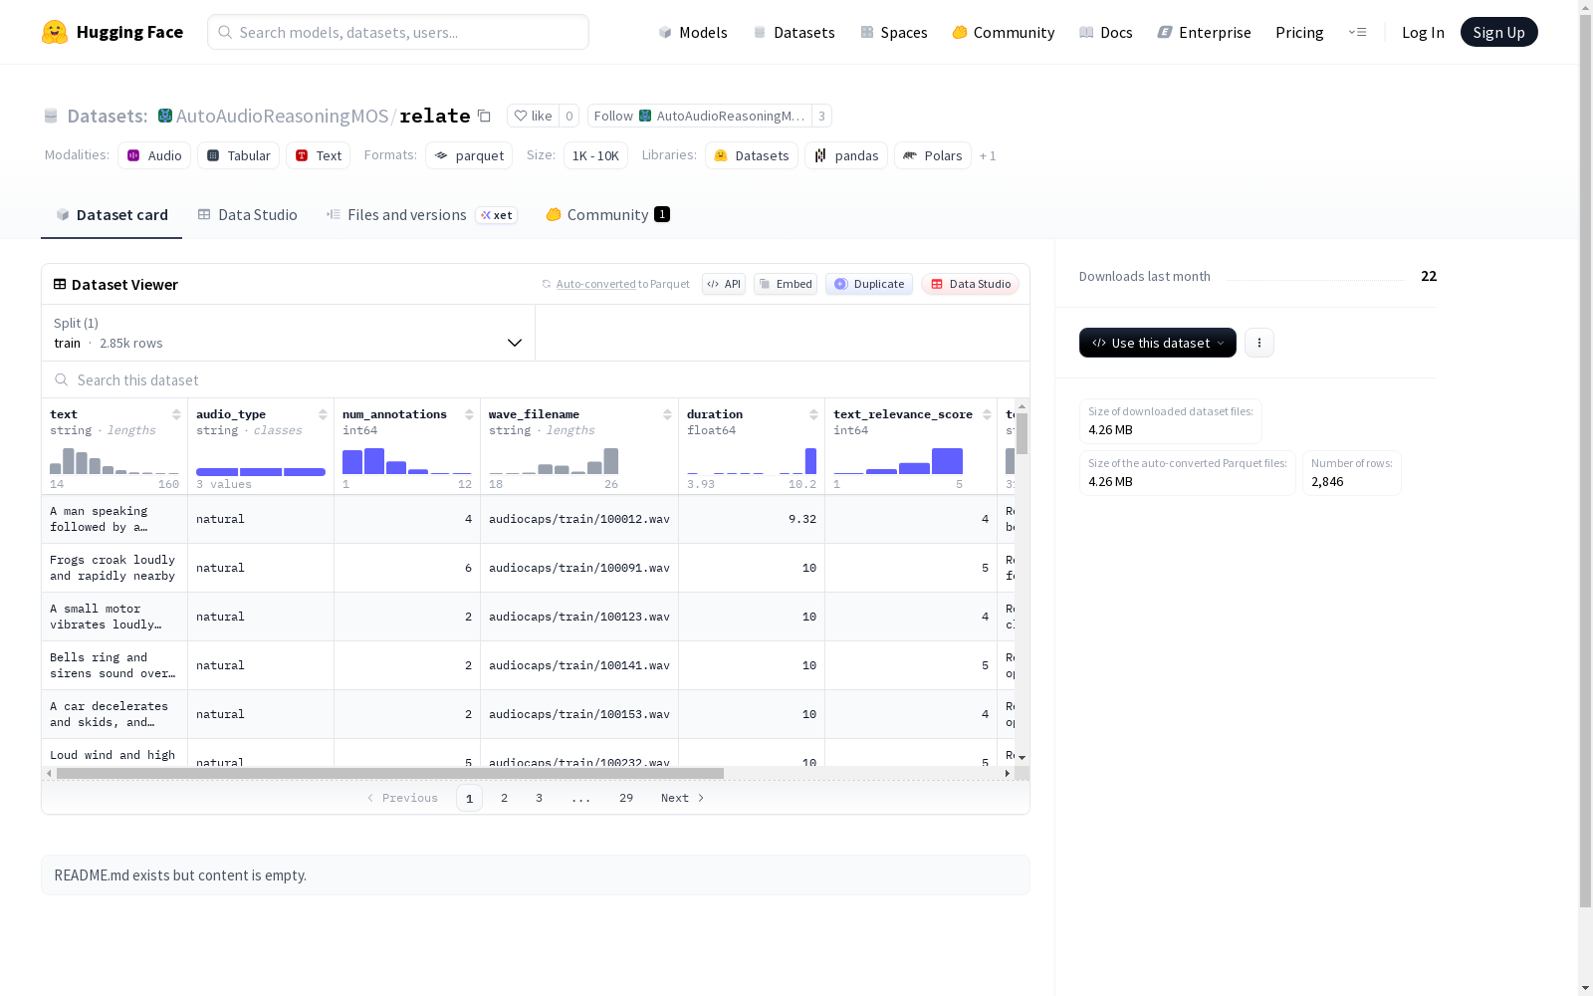Viewport: 1593px width, 996px height.
Task: Open Data Studio from viewer header
Action: (970, 284)
